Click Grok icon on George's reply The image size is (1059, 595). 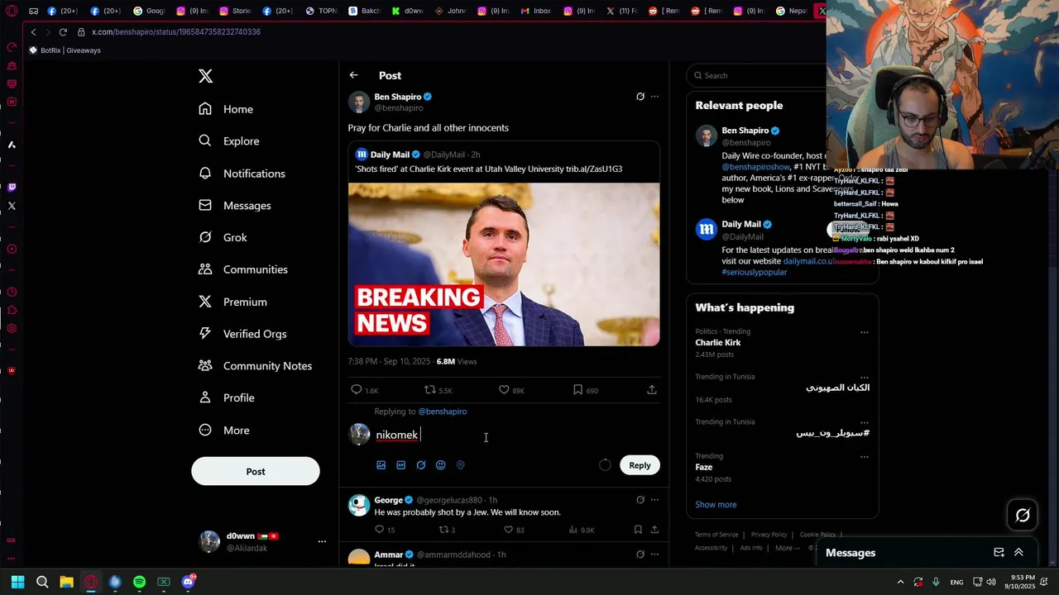(x=640, y=500)
